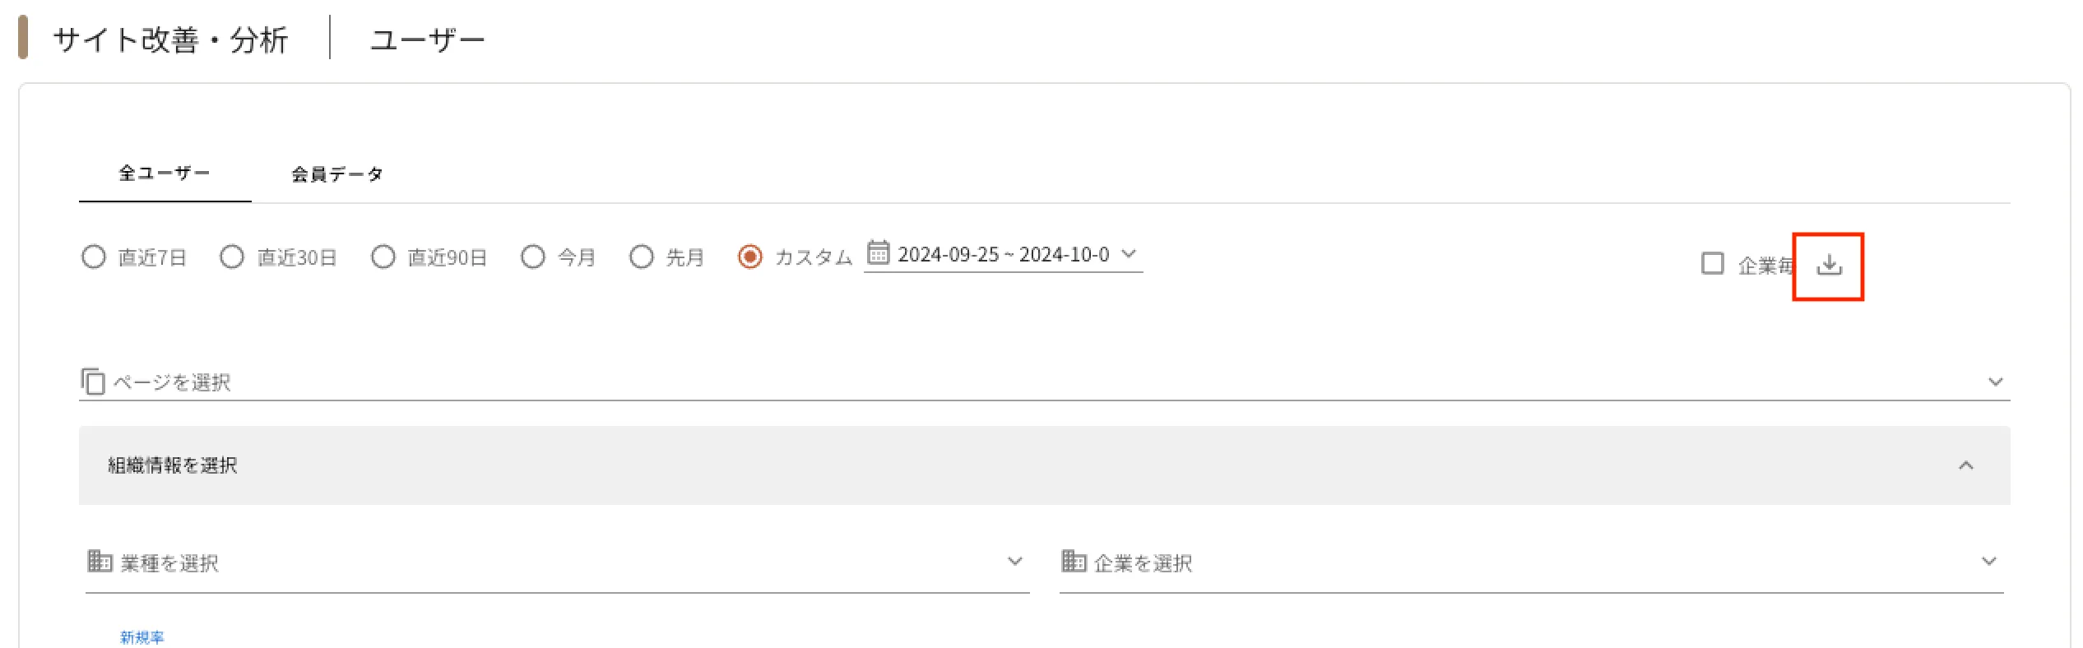
Task: Choose the 先月 period option
Action: click(642, 257)
